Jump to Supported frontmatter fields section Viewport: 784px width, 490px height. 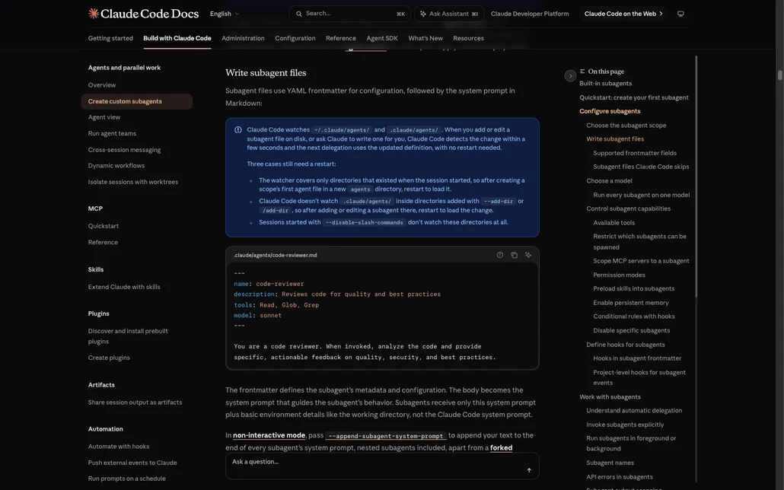tap(635, 153)
